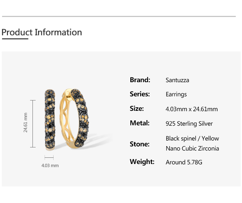
Task: Click the Product Information heading
Action: coord(42,32)
